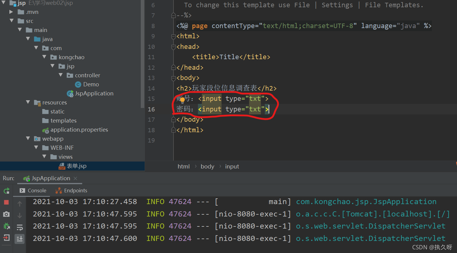This screenshot has height=253, width=457.
Task: Click the input breadcrumb
Action: (232, 166)
